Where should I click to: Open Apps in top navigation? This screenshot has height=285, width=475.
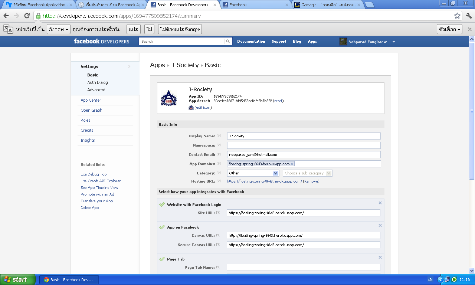(312, 42)
